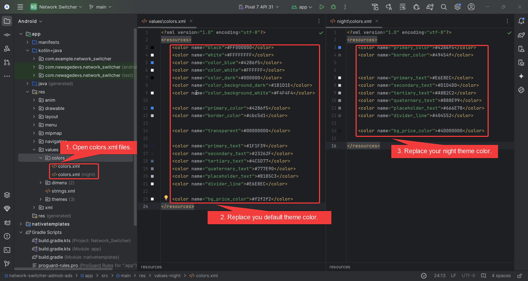Open the Problems warning icon
This screenshot has width=528, height=281.
7,236
